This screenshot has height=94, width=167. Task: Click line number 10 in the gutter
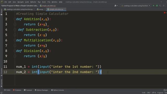coord(5,61)
